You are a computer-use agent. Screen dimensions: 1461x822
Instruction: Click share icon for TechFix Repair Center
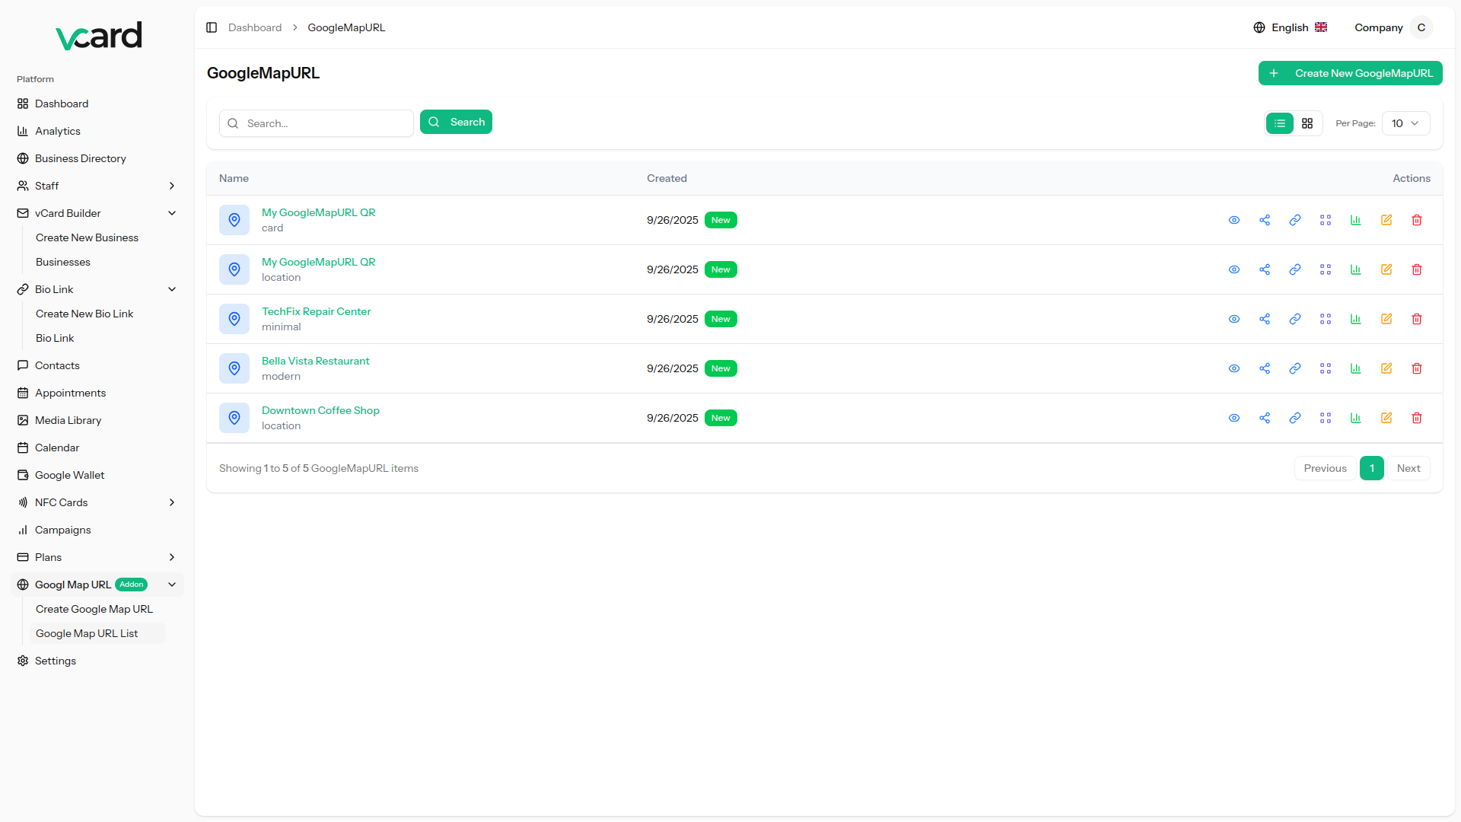coord(1265,319)
